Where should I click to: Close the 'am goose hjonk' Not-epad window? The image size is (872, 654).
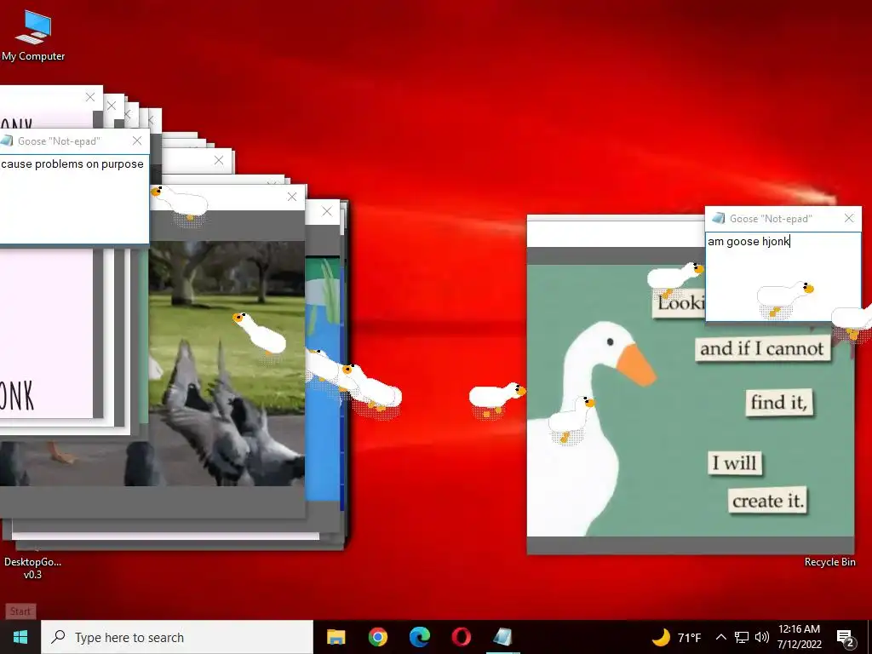[849, 219]
